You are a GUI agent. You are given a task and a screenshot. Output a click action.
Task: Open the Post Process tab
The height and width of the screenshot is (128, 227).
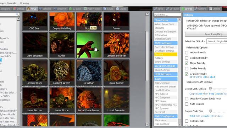tap(92, 9)
